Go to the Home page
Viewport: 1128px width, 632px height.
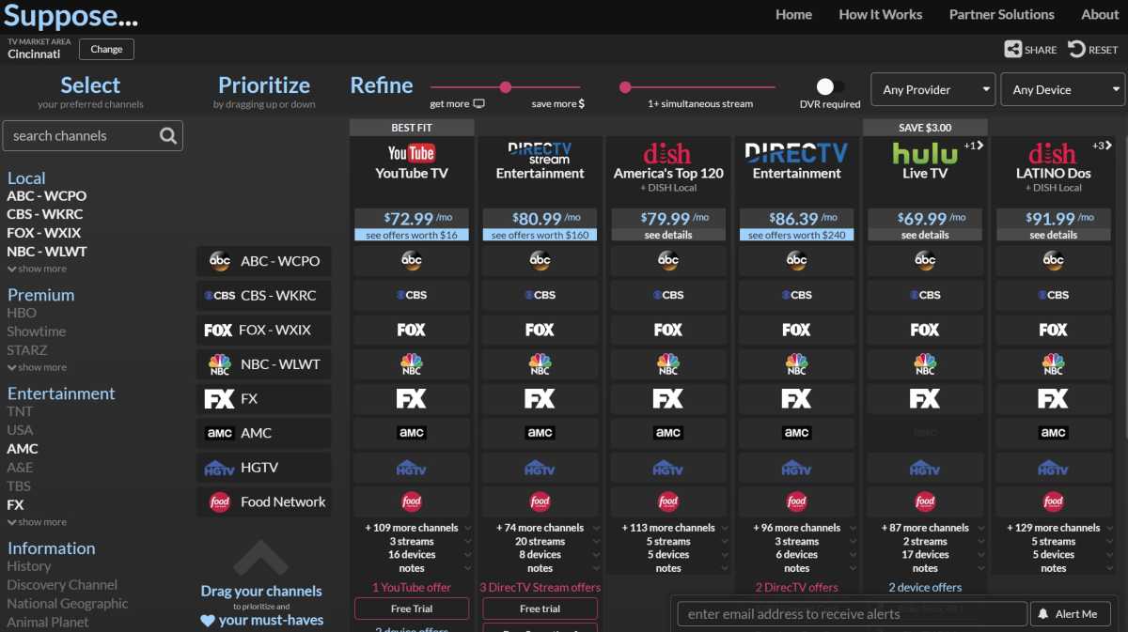[793, 15]
